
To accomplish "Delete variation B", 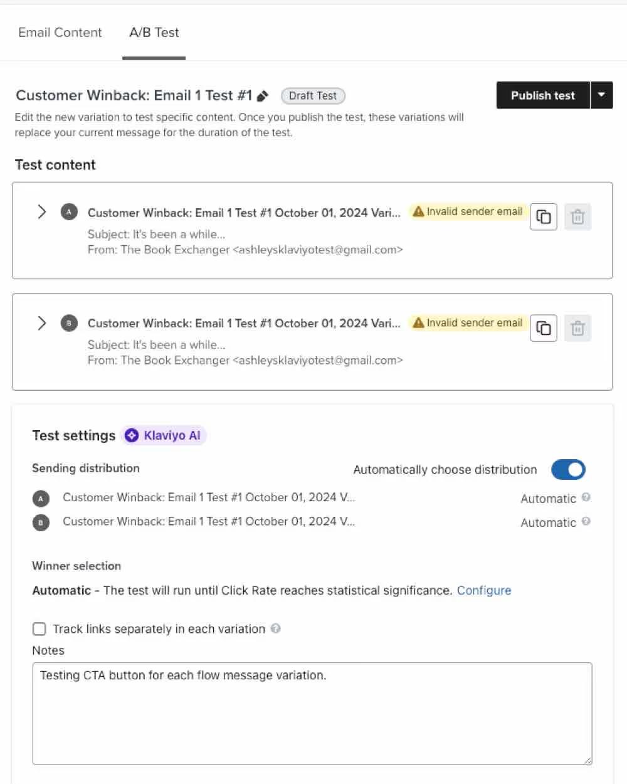I will coord(577,327).
